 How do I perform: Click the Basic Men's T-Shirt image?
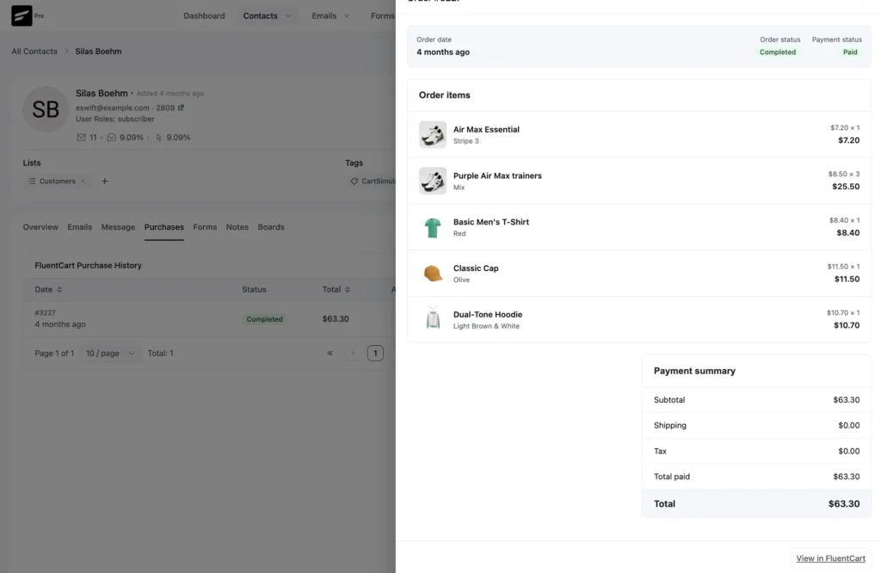(x=433, y=227)
